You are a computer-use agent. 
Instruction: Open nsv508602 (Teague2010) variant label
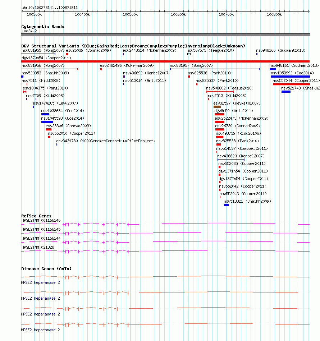(x=230, y=88)
